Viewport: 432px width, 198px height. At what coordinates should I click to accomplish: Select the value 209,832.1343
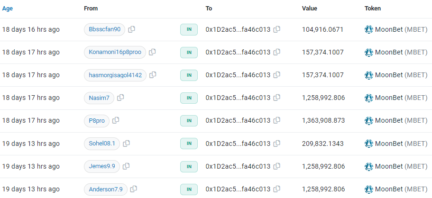(322, 144)
